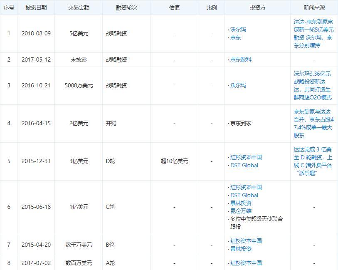Select amount cell 未披露

click(79, 59)
